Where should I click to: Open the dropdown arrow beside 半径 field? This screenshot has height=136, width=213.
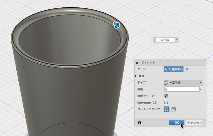click(x=201, y=89)
